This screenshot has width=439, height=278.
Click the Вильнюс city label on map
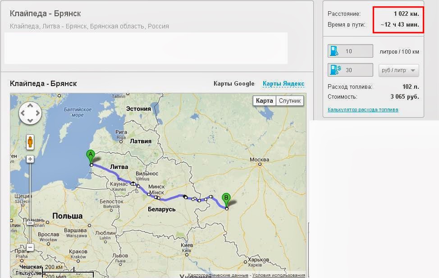147,173
